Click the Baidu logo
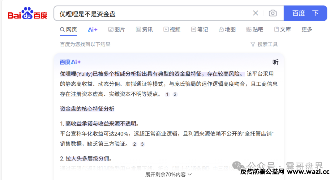334x180 pixels. click(28, 13)
